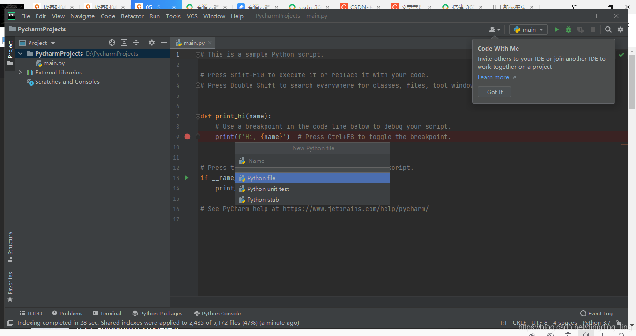Click Select Opened File target icon
The width and height of the screenshot is (636, 336).
112,43
